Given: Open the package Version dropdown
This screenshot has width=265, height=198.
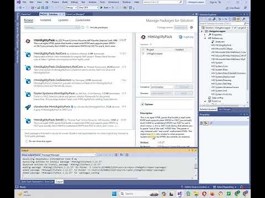Looking at the screenshot, I should click(162, 94).
